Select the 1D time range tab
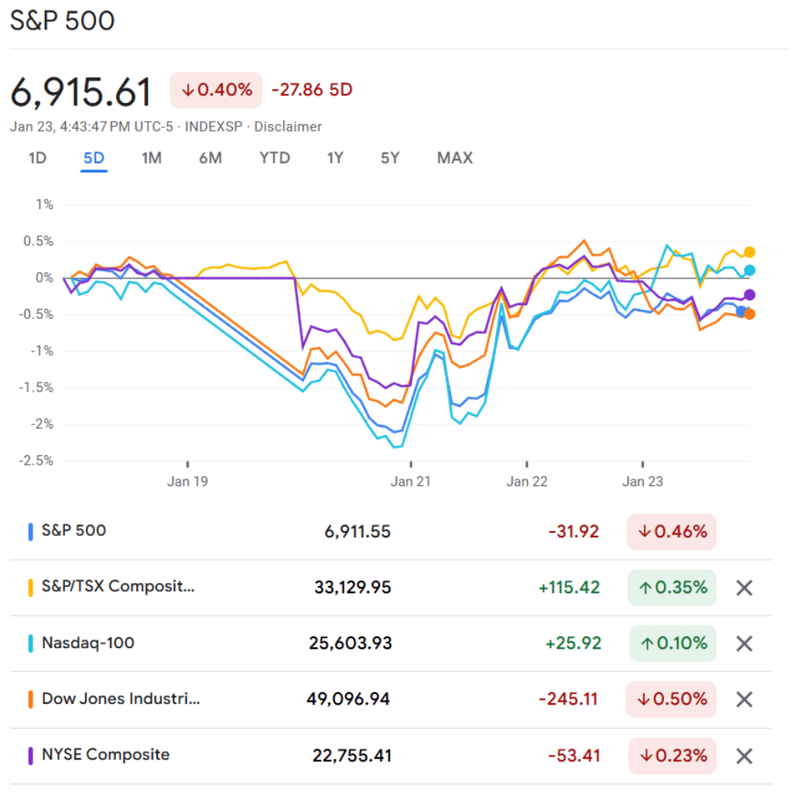The image size is (797, 796). [x=37, y=158]
